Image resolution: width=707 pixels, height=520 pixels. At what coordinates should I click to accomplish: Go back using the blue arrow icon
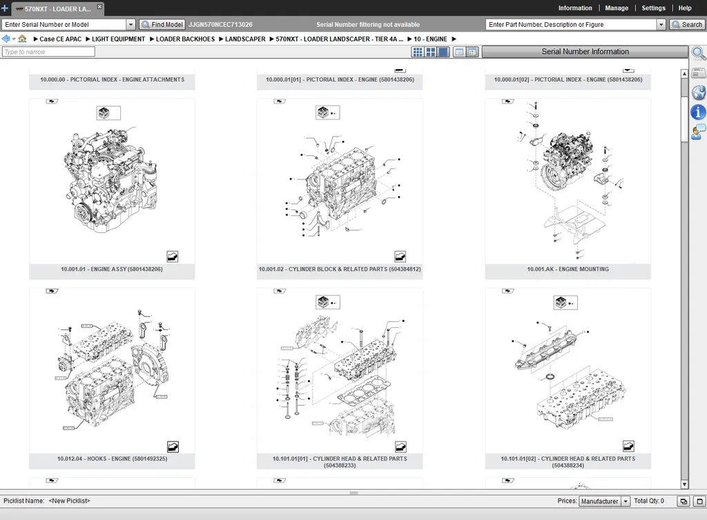point(6,39)
